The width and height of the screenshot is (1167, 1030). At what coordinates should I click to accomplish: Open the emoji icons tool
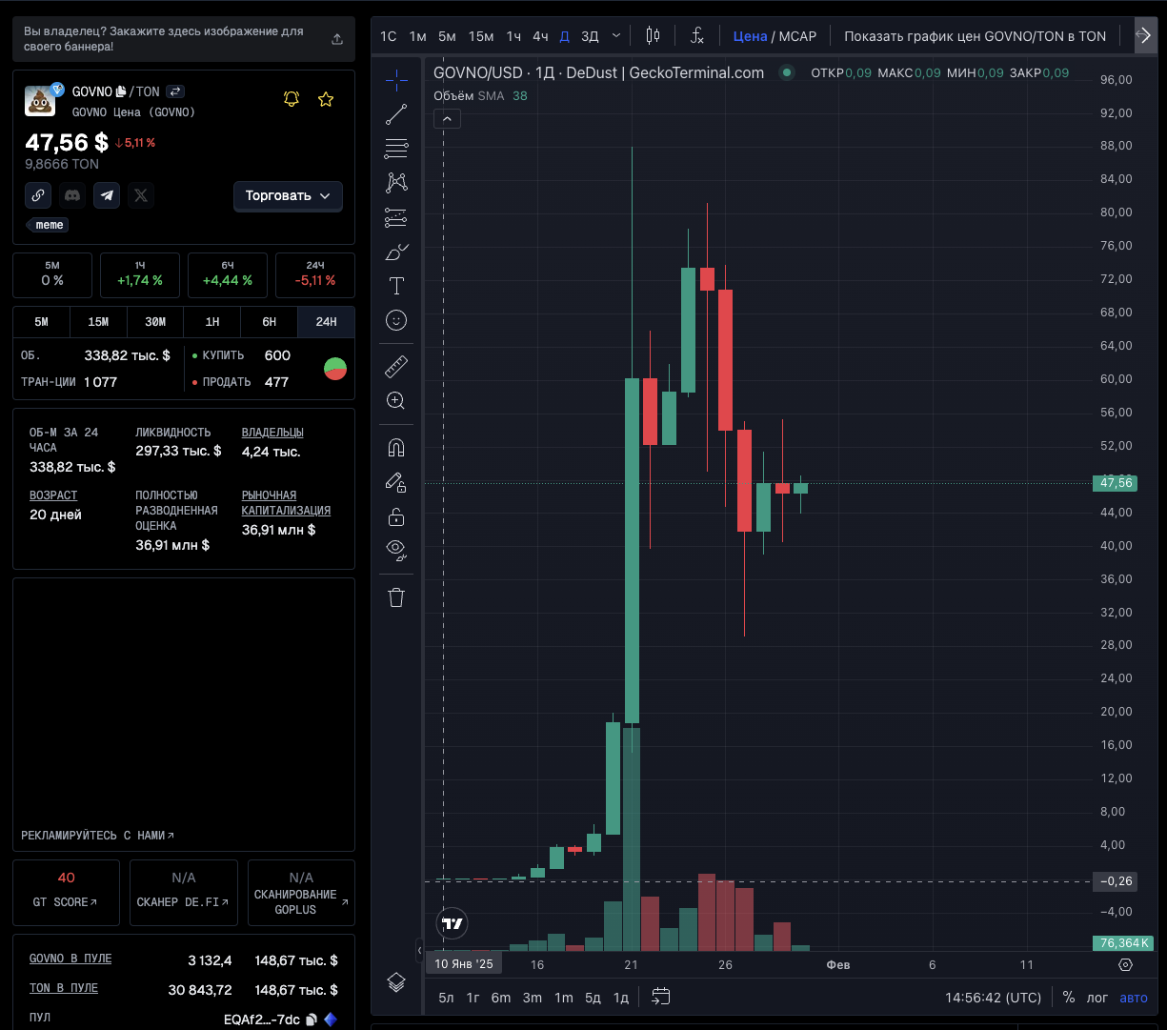pyautogui.click(x=396, y=320)
